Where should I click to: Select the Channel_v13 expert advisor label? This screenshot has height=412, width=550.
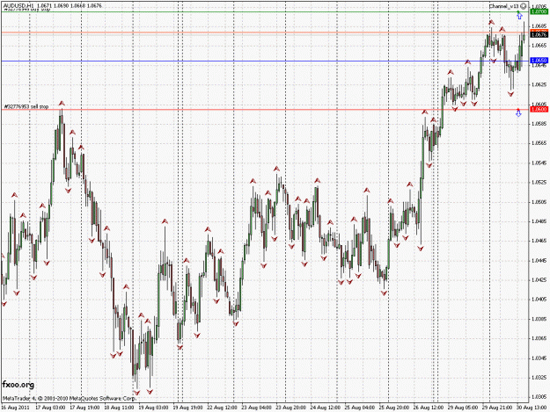coord(504,6)
